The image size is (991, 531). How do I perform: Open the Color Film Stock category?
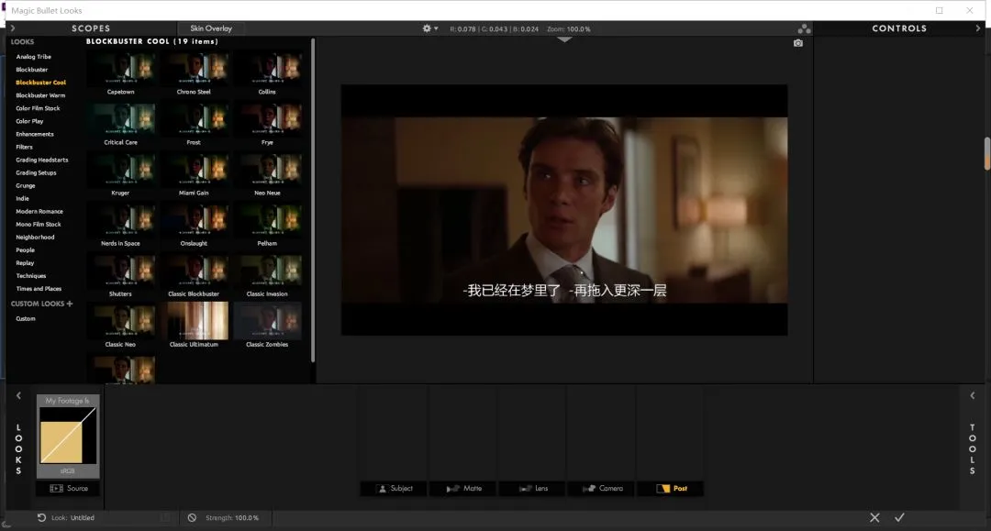pos(38,108)
